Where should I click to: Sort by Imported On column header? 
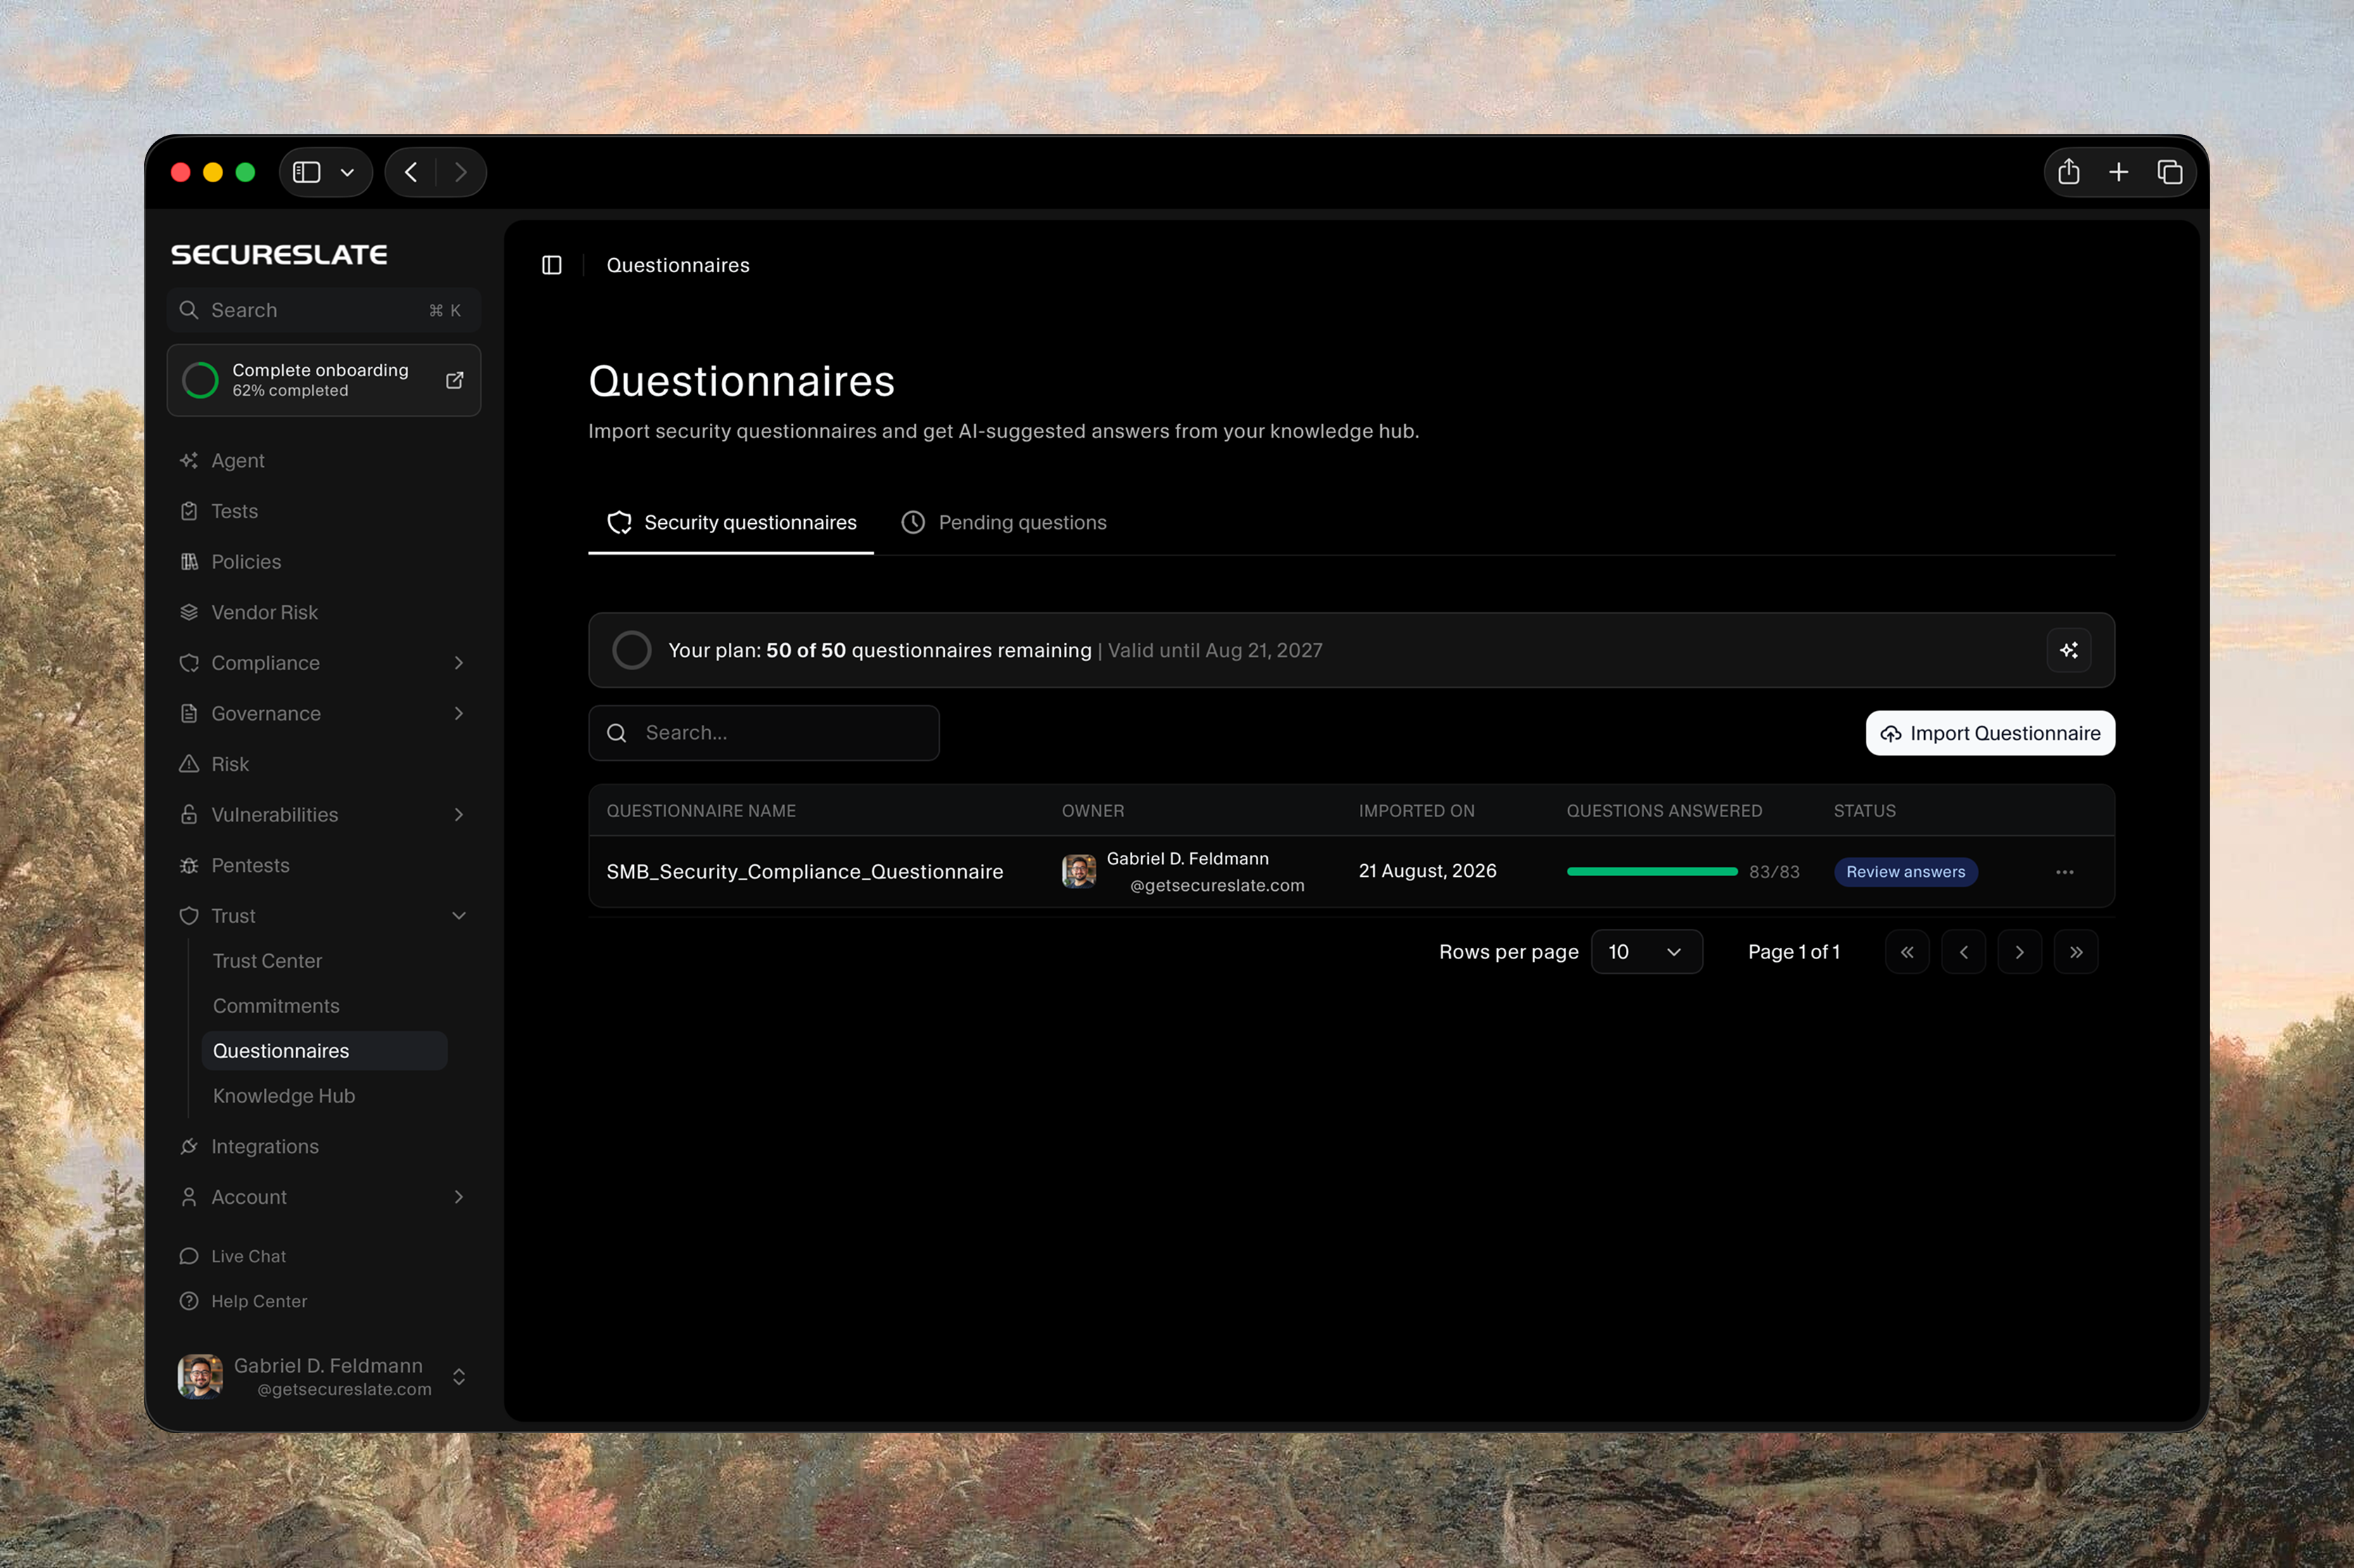click(x=1415, y=811)
